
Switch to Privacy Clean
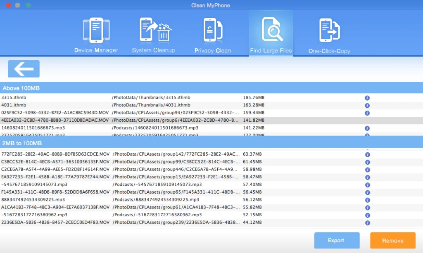click(213, 35)
